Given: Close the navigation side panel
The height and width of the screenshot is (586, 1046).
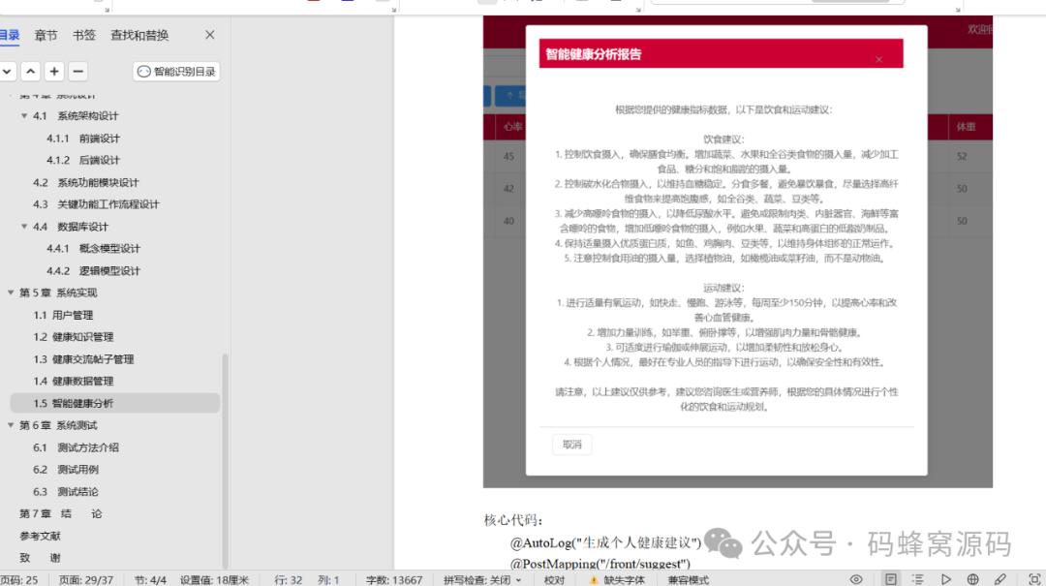Looking at the screenshot, I should point(209,35).
